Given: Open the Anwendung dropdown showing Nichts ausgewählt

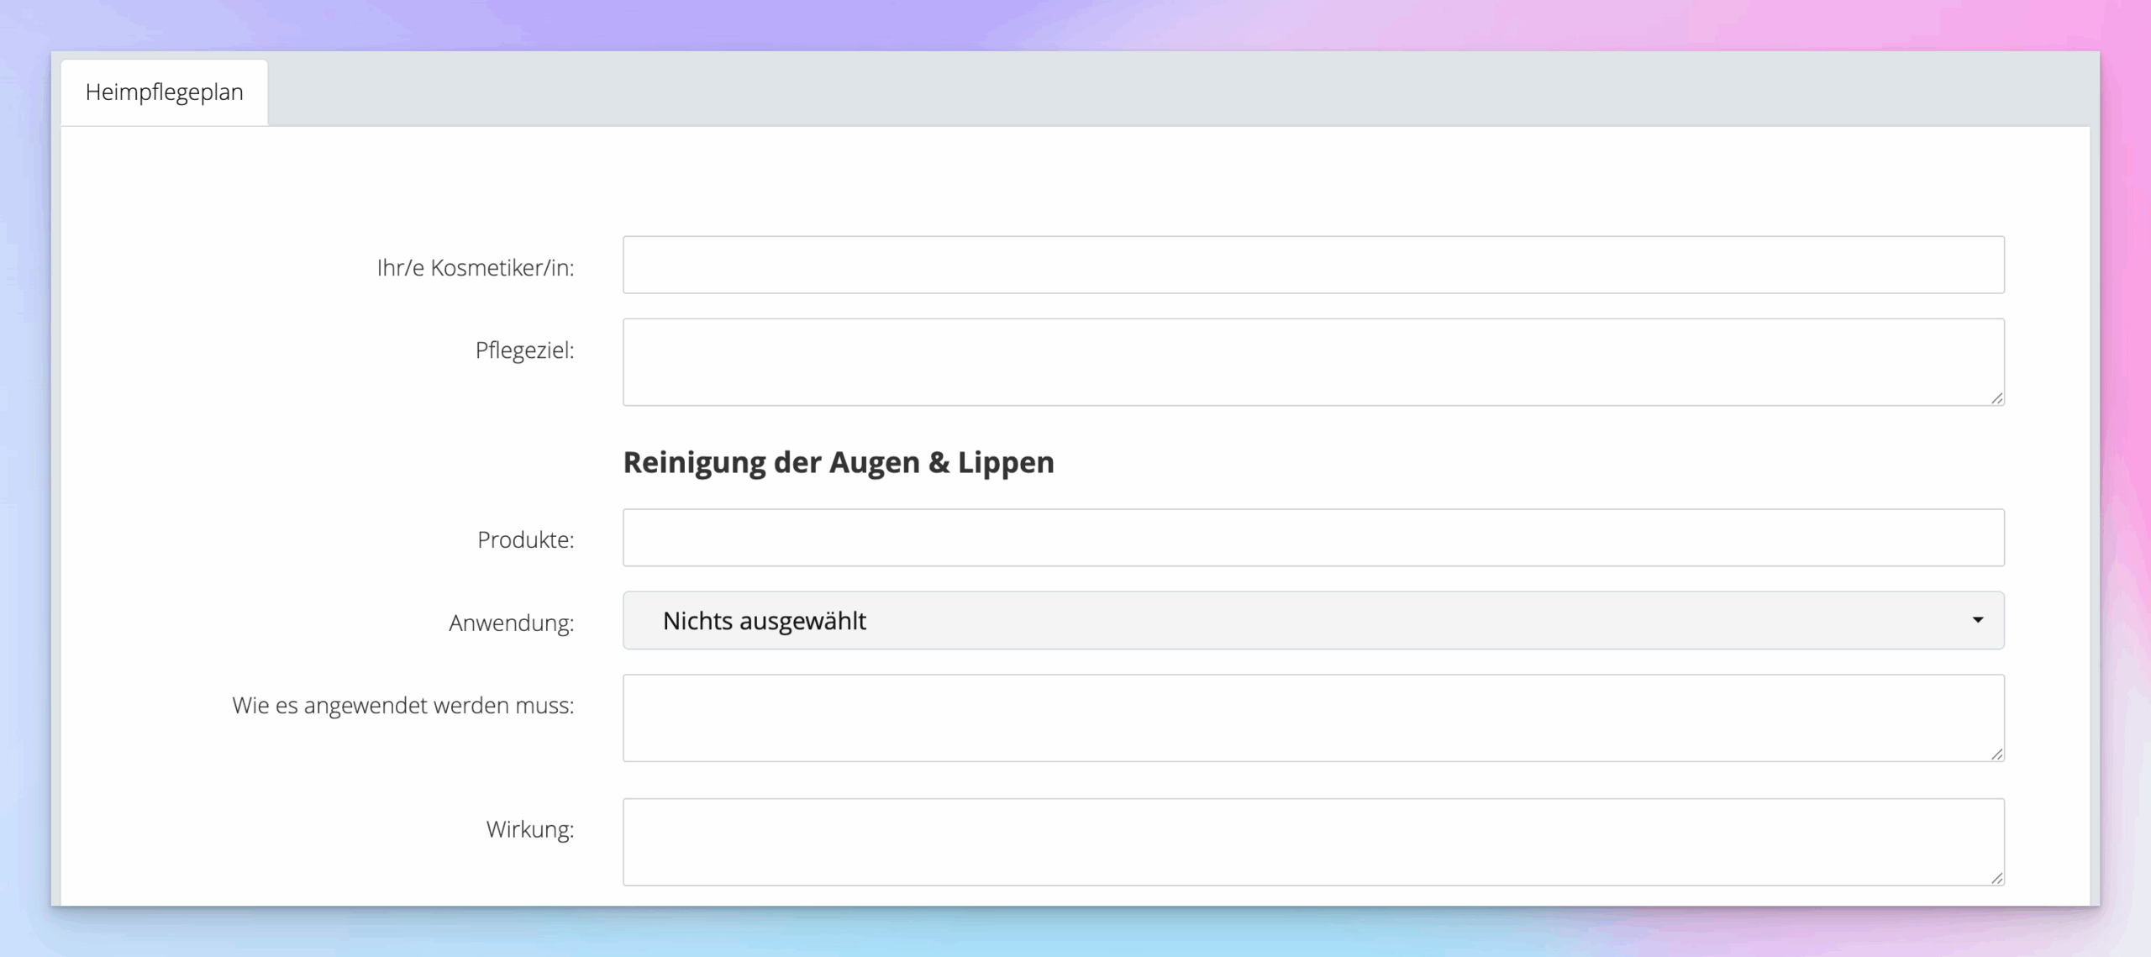Looking at the screenshot, I should click(x=1312, y=621).
